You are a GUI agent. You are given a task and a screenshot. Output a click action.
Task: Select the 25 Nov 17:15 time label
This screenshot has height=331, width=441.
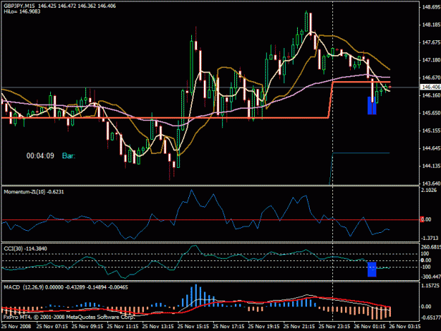229,327
